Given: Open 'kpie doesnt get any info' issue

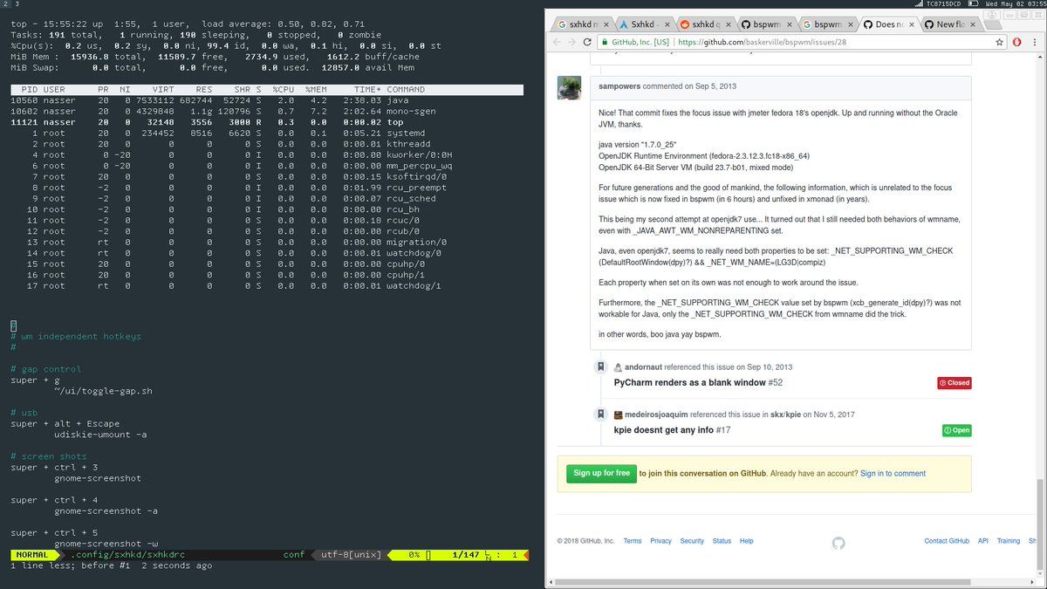Looking at the screenshot, I should point(663,429).
